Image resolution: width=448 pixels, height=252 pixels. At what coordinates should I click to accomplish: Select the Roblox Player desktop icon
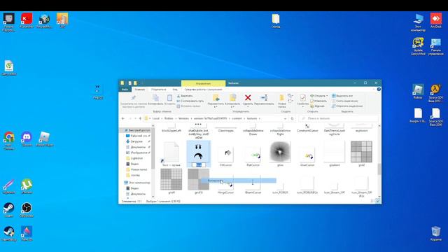(x=44, y=139)
